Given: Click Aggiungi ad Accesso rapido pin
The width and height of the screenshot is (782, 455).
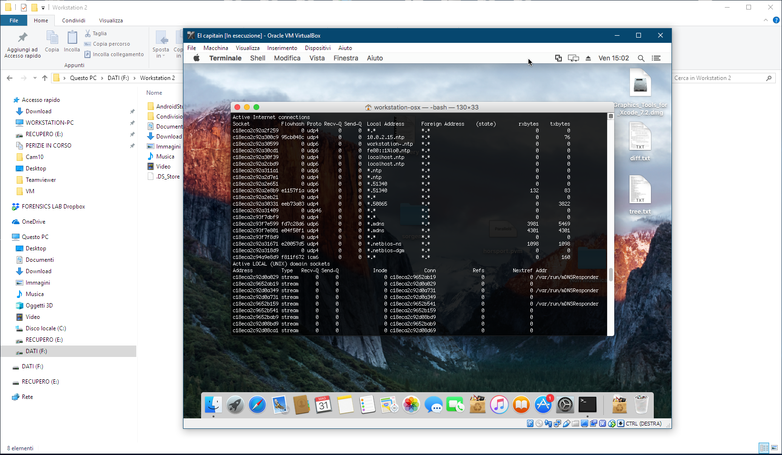Looking at the screenshot, I should [x=22, y=45].
